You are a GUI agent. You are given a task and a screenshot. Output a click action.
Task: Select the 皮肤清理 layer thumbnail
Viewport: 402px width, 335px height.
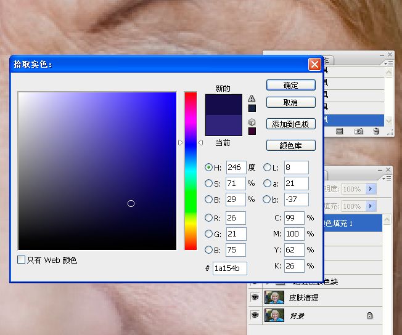(x=274, y=297)
